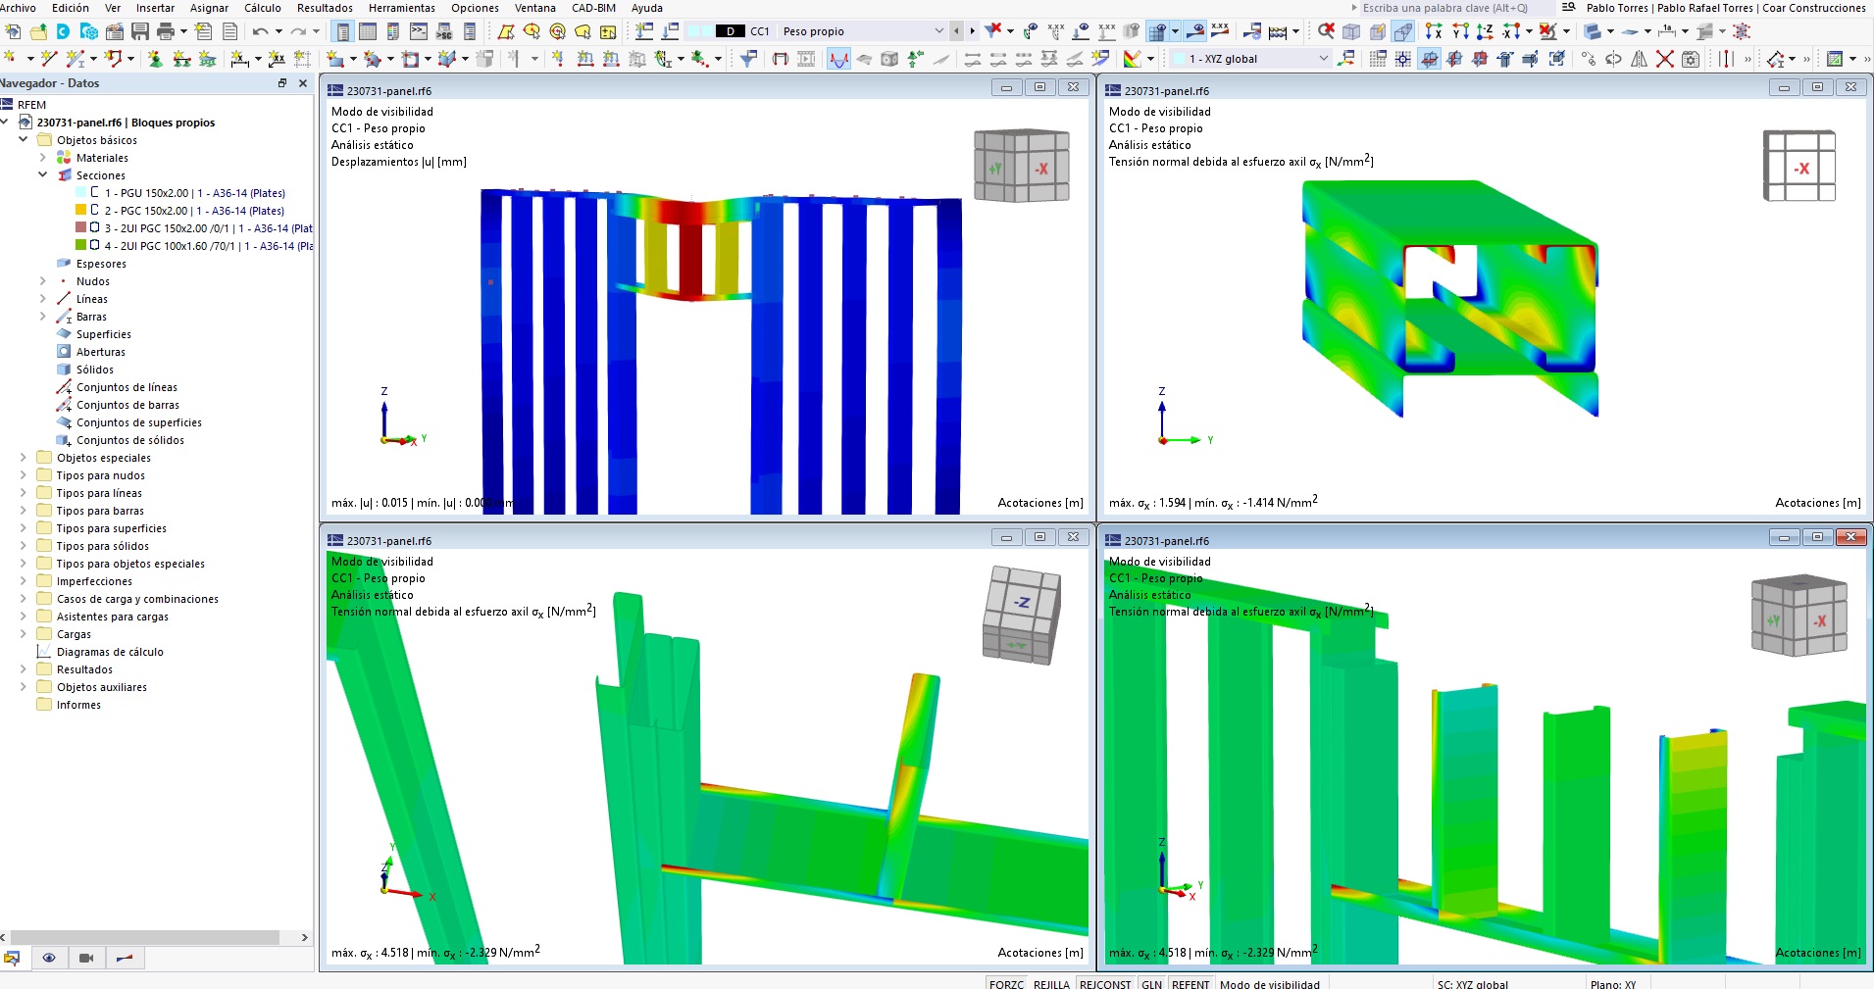This screenshot has width=1874, height=989.
Task: Click the new nodal support icon
Action: [155, 59]
